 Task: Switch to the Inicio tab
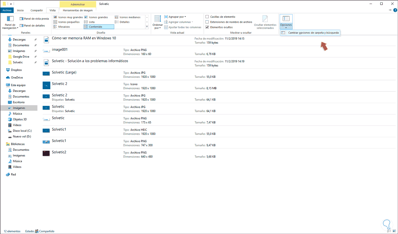tap(20, 10)
